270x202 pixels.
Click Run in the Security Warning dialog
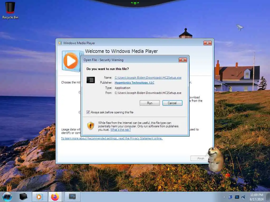coord(150,103)
